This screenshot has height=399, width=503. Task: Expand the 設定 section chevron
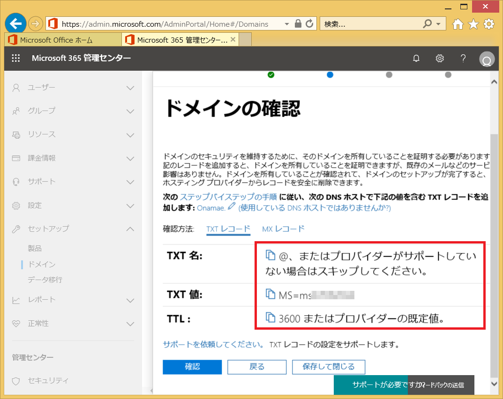tap(130, 206)
